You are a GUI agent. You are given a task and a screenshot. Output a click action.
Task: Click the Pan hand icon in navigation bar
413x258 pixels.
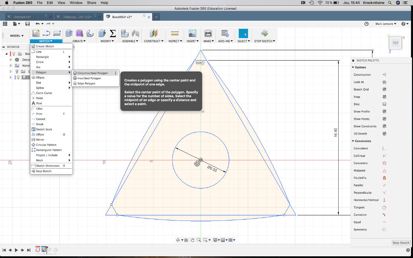tap(193, 240)
